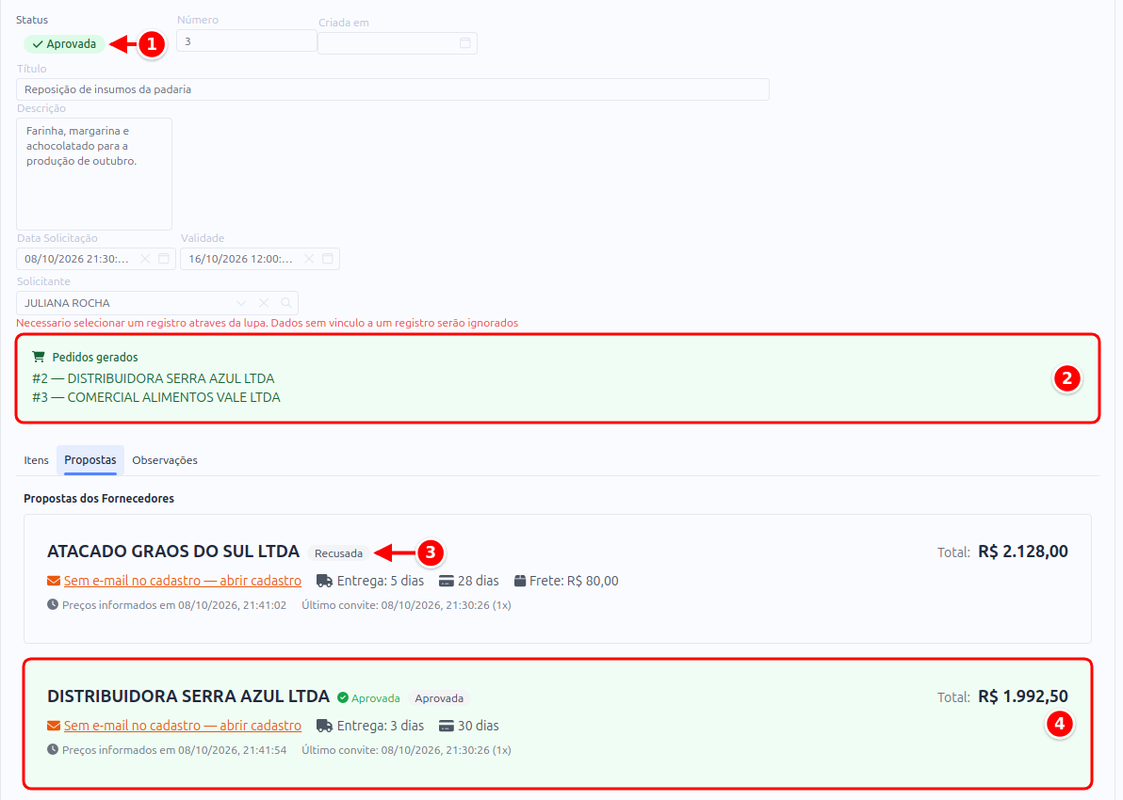
Task: Click the Título field
Action: tap(393, 89)
